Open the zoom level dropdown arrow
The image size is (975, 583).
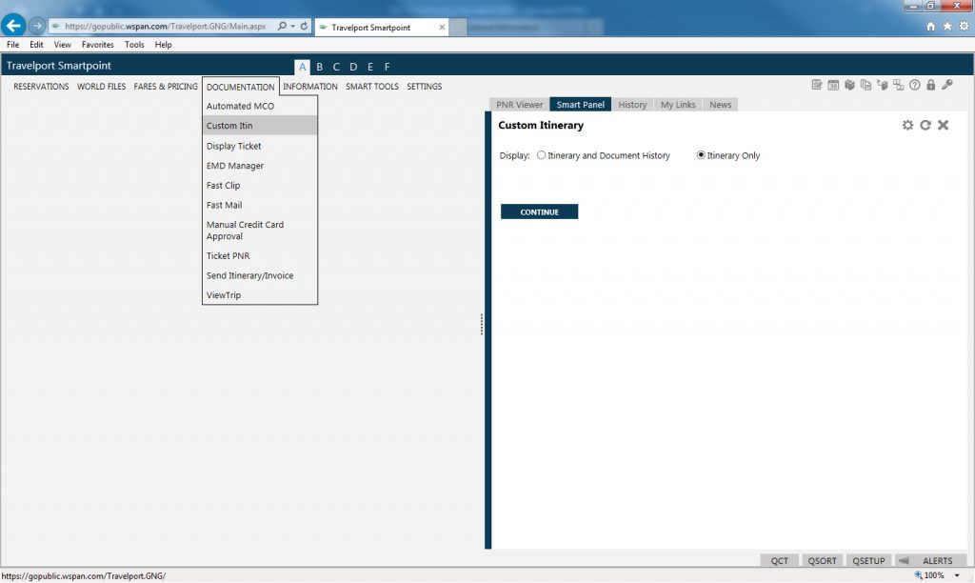pyautogui.click(x=957, y=575)
